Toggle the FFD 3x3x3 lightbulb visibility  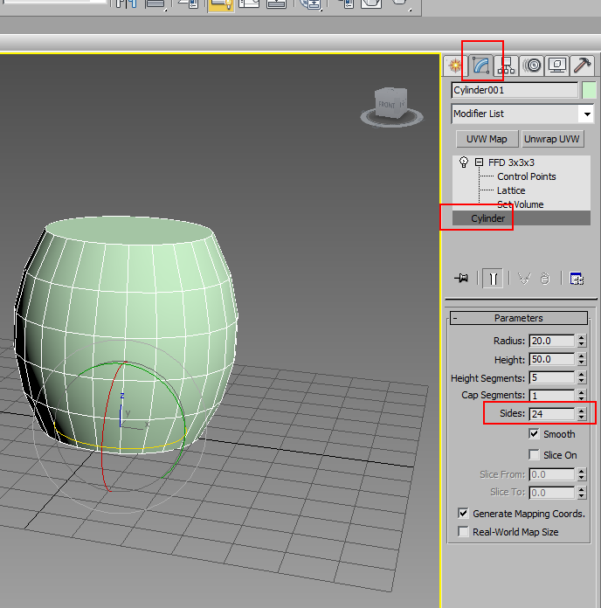464,162
